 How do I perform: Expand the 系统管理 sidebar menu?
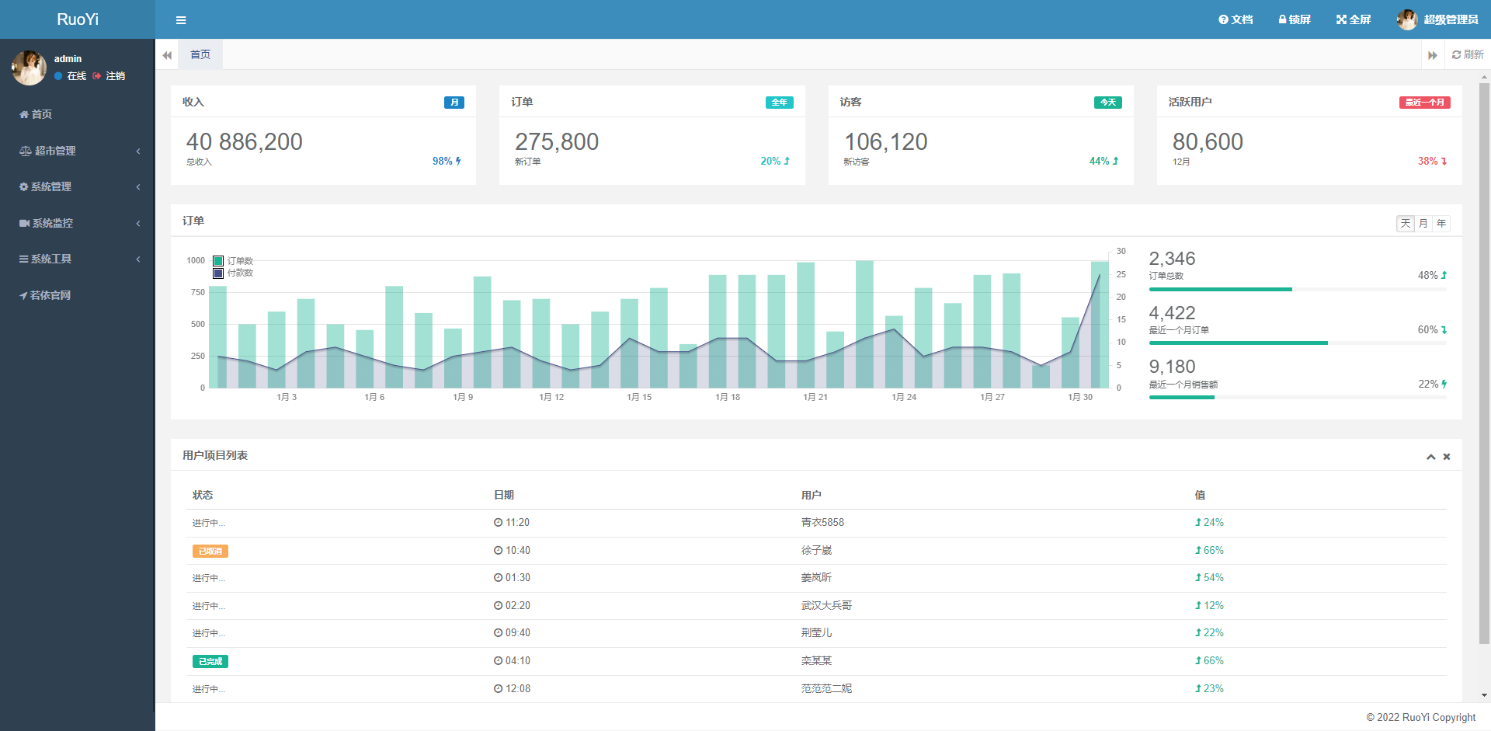[x=78, y=186]
